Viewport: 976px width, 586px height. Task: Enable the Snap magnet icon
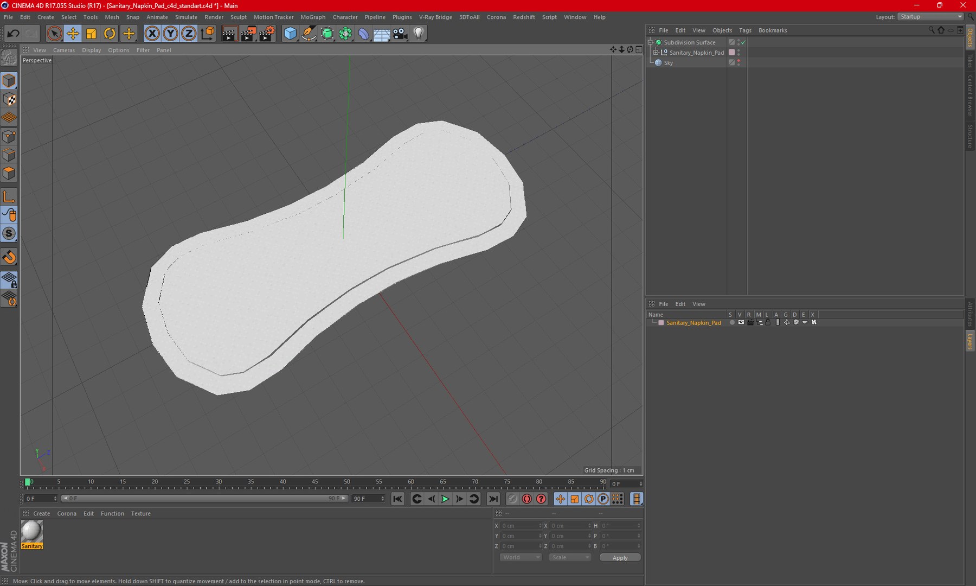[9, 257]
